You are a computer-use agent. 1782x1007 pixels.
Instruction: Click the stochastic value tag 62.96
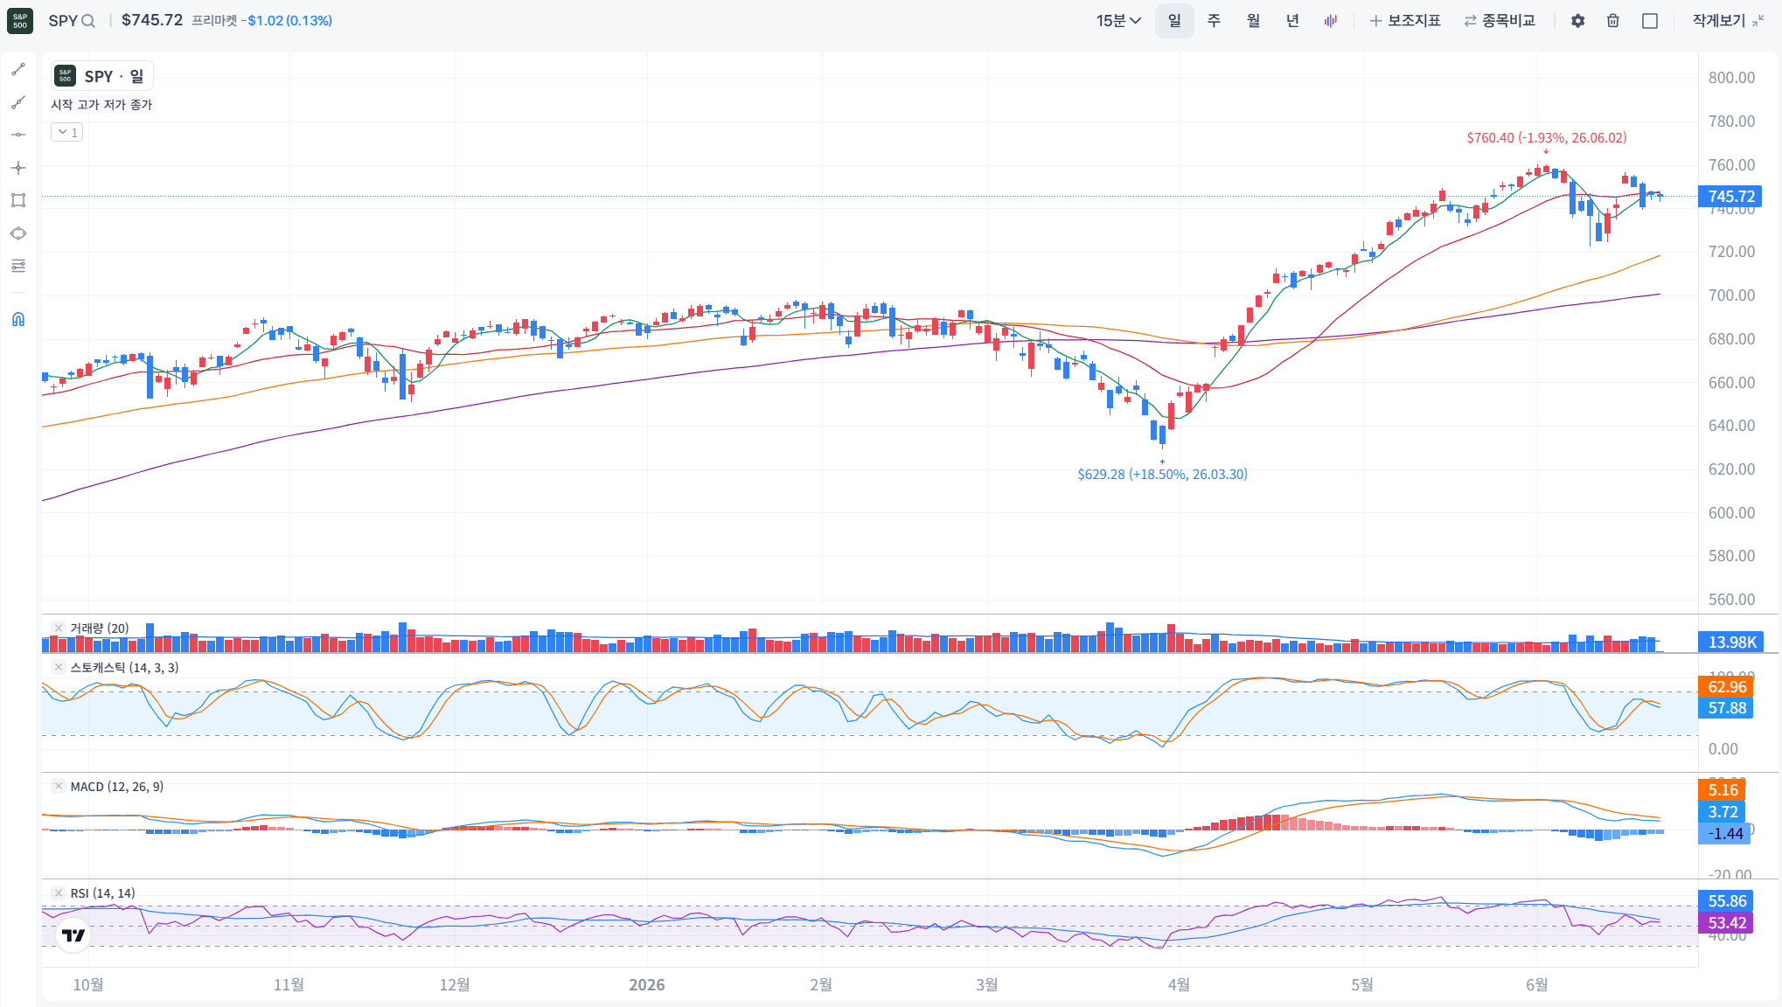pyautogui.click(x=1725, y=687)
